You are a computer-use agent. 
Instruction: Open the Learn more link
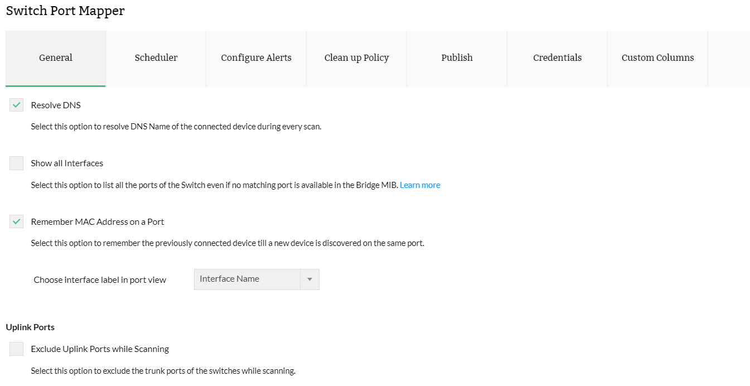(420, 185)
